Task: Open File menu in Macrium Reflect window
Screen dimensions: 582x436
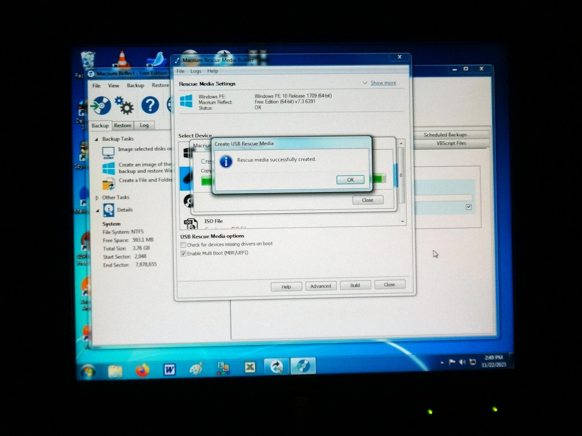Action: 96,85
